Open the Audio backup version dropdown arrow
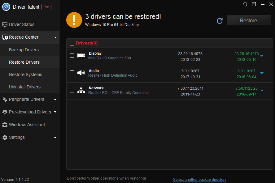Screen dimensions: 275x183 coord(262,73)
